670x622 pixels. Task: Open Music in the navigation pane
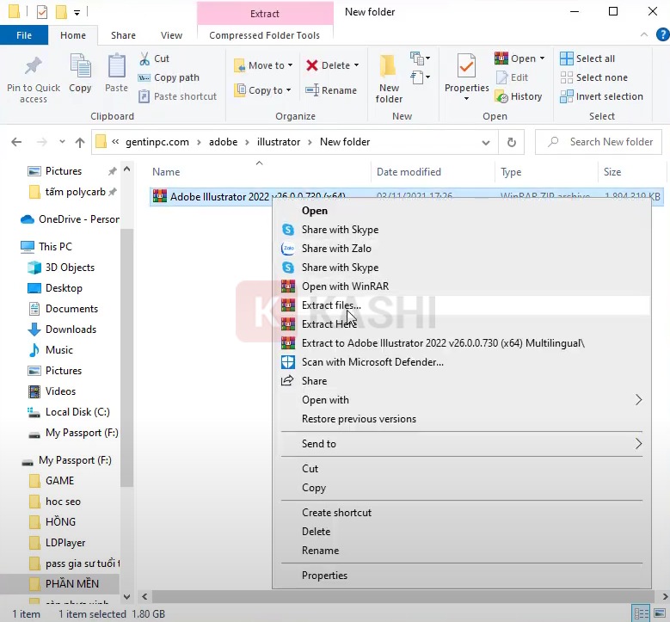coord(50,350)
